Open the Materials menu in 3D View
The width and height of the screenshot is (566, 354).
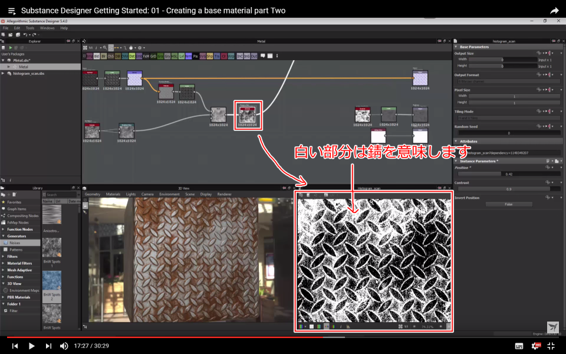pos(113,194)
